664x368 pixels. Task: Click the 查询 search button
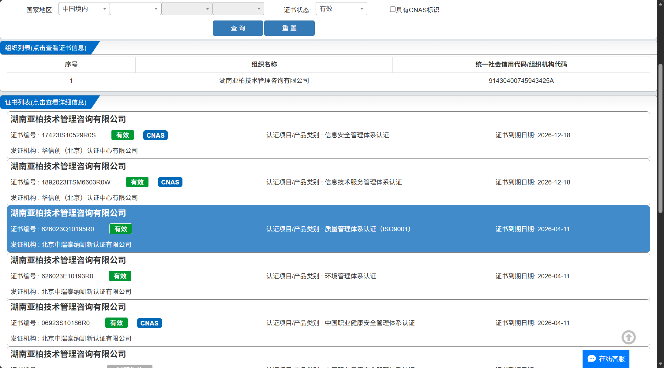[238, 28]
